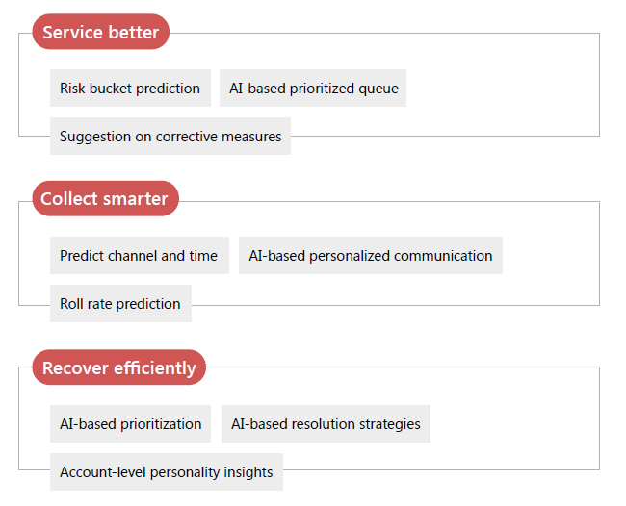626x506 pixels.
Task: Select the Recover efficiently heading pill
Action: (x=119, y=367)
